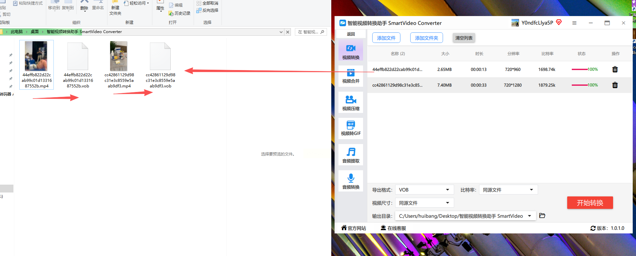The width and height of the screenshot is (636, 256).
Task: Open the 视频转GIF sidebar tool
Action: coord(351,128)
